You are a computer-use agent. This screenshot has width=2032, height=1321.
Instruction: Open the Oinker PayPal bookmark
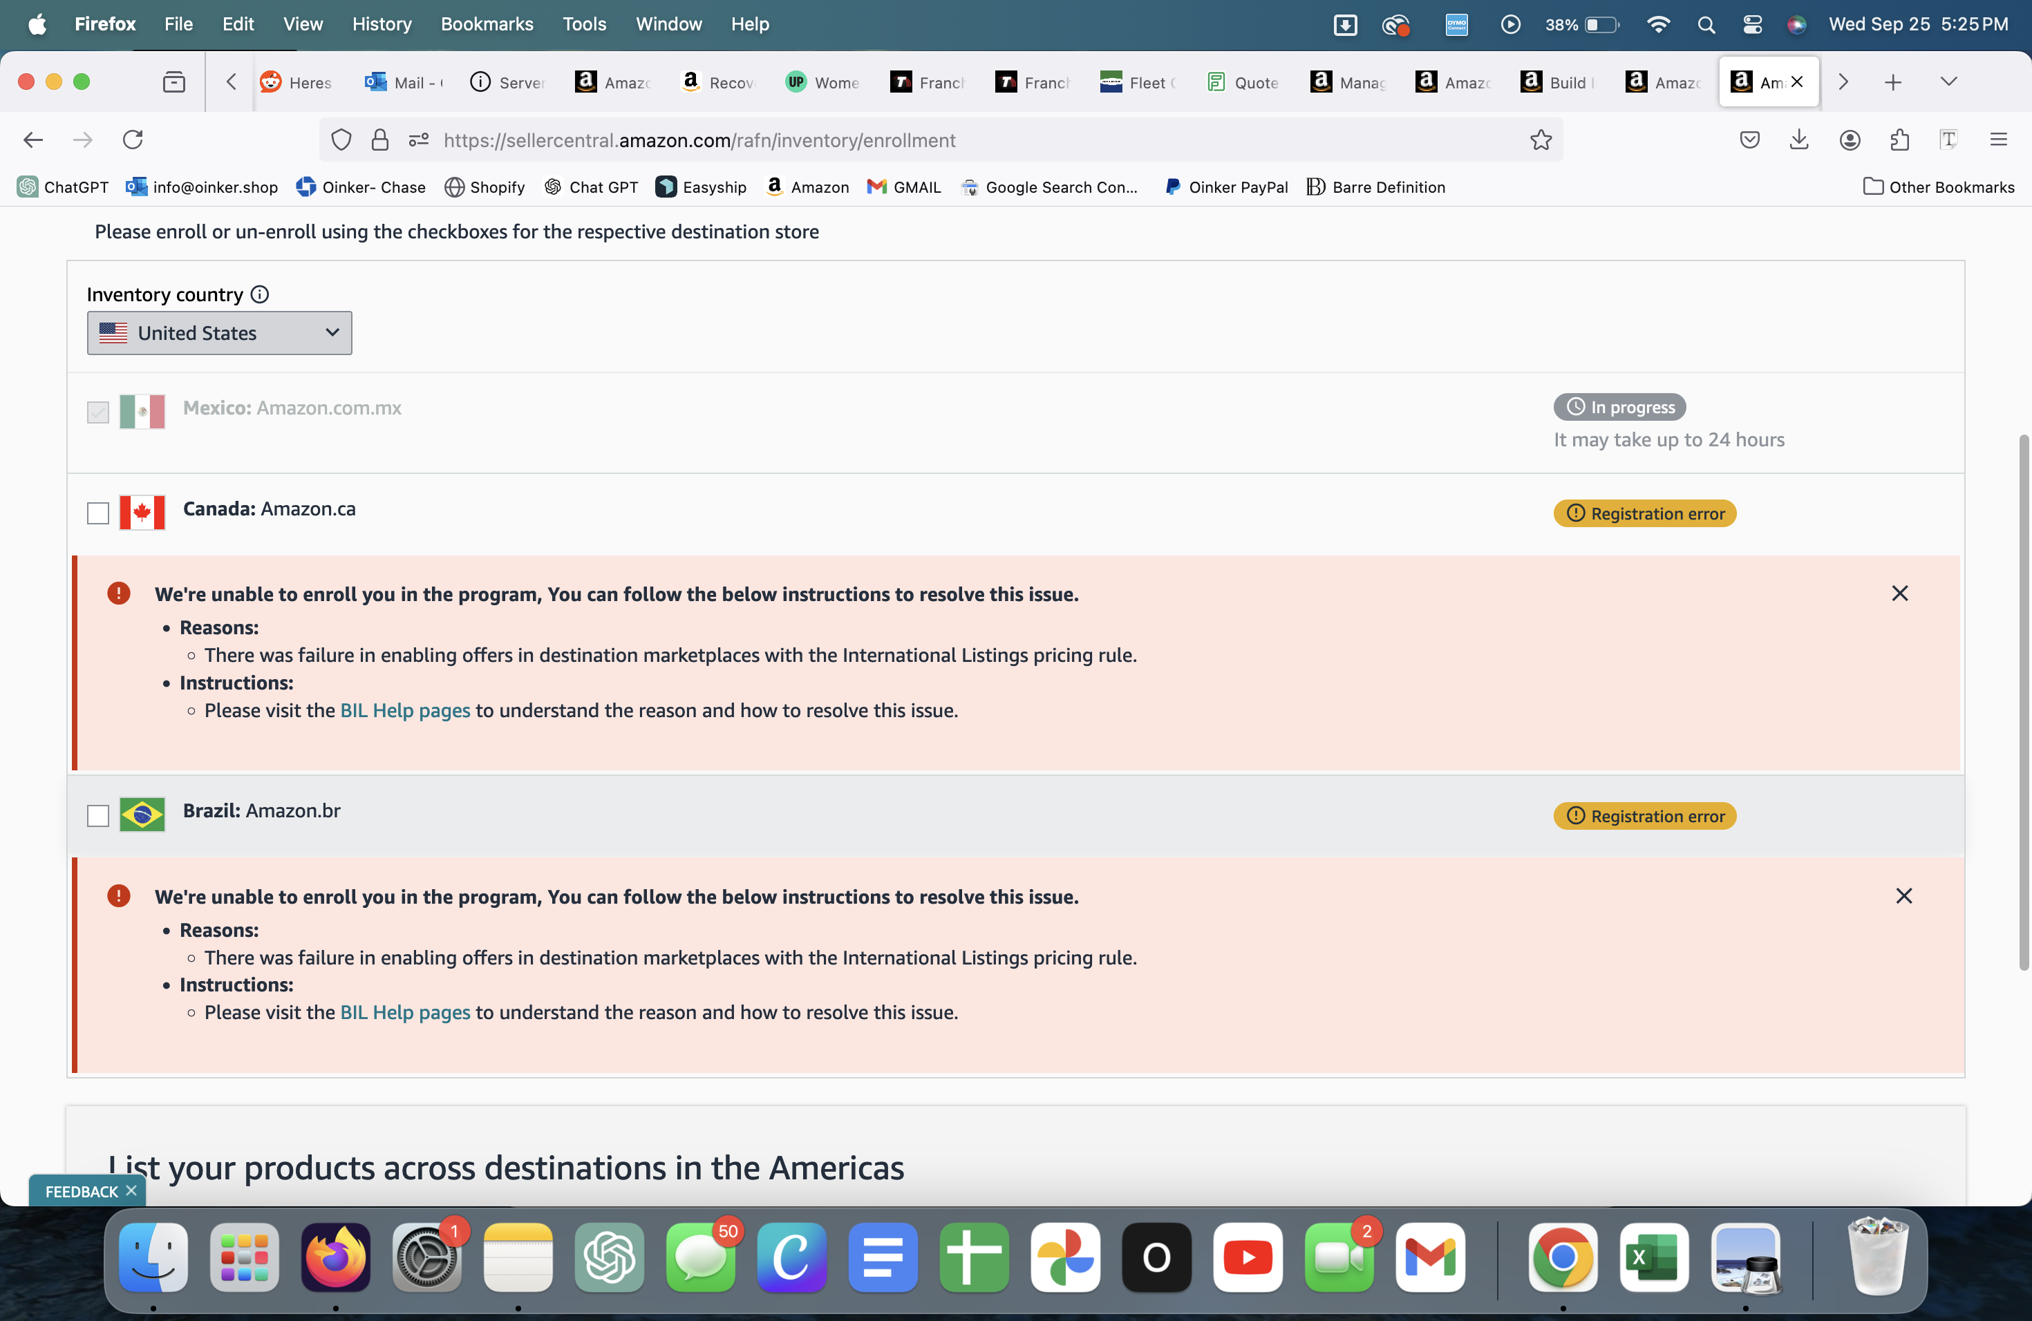[x=1226, y=187]
